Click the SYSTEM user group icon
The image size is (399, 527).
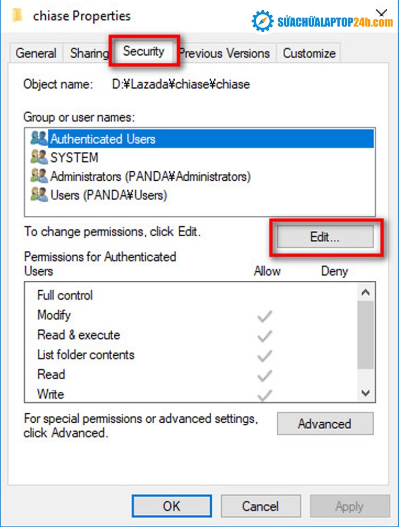39,158
